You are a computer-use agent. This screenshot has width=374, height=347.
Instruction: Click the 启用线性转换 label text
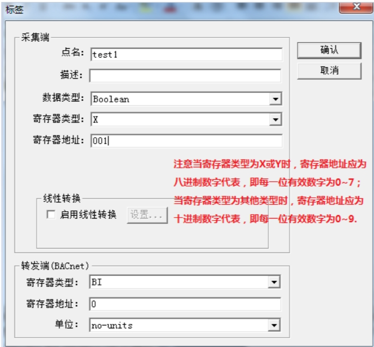(88, 215)
